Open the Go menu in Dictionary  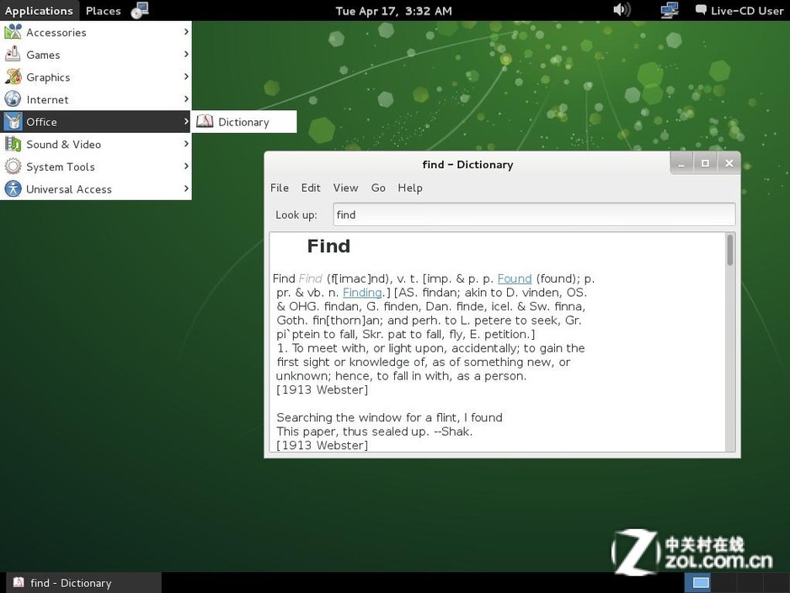[378, 188]
